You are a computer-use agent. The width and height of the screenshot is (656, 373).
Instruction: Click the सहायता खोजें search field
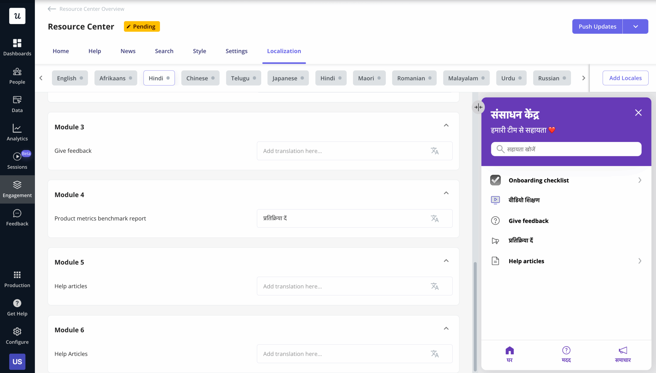[x=566, y=149]
